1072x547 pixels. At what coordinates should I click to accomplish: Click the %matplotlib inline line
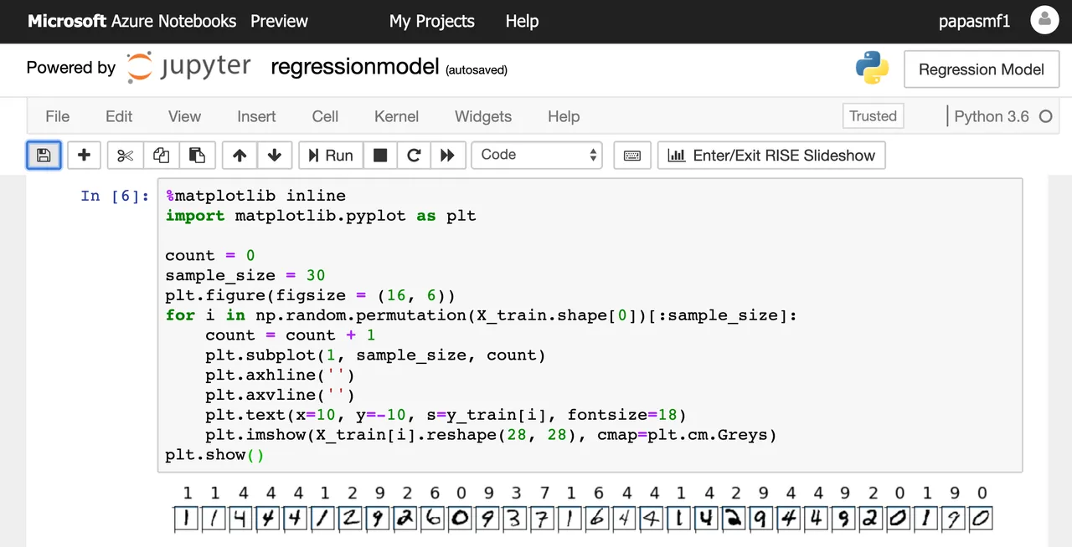pos(255,196)
